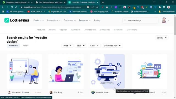Open the Marketplace section
The image size is (176, 99).
click(x=90, y=30)
